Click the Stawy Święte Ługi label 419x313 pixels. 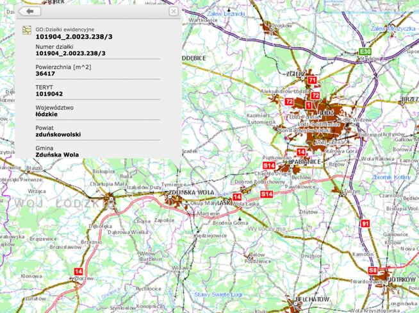[218, 294]
